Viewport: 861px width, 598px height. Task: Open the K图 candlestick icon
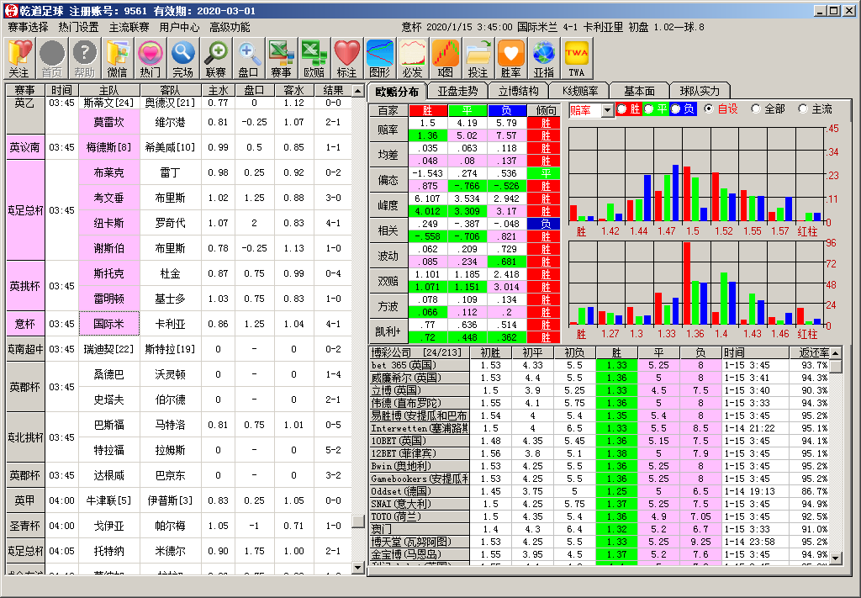click(445, 59)
